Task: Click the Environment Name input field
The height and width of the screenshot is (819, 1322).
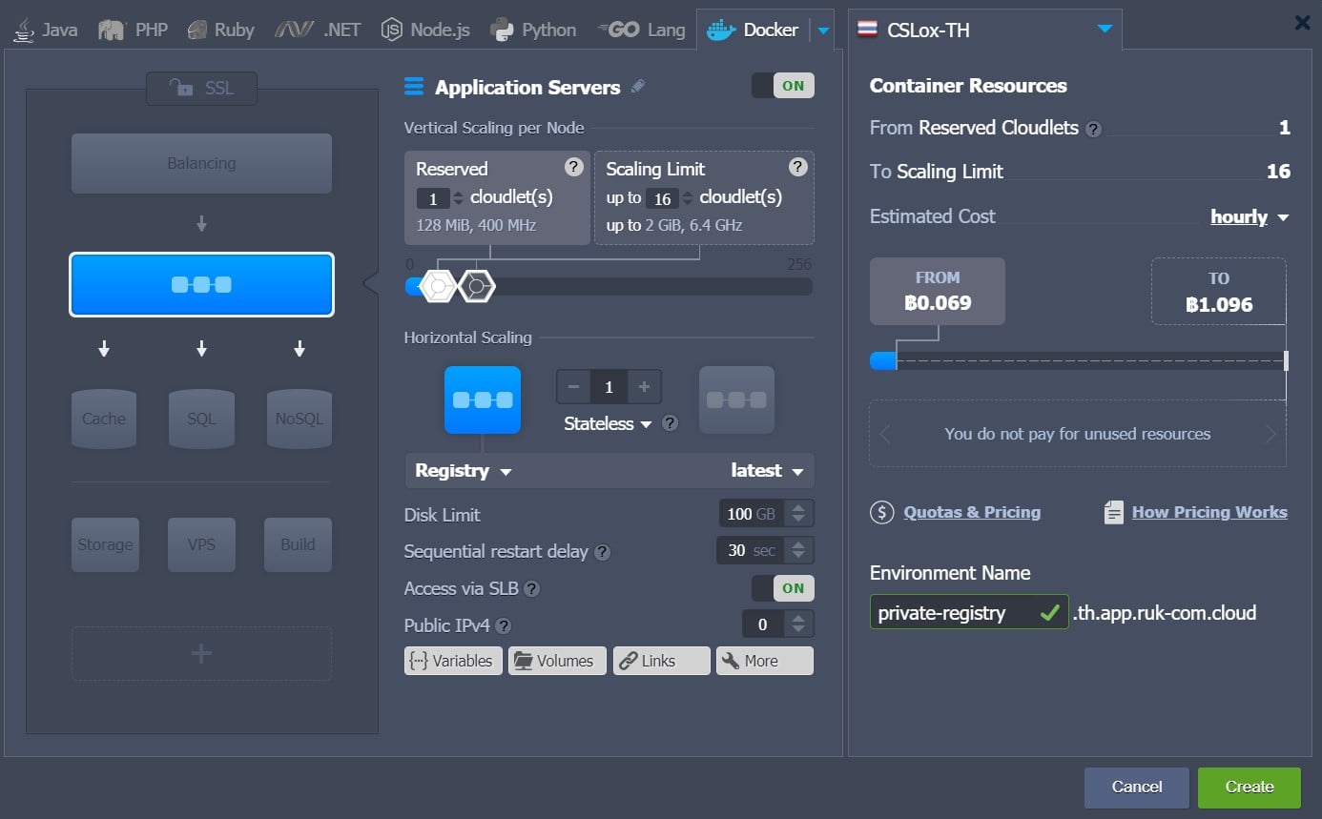Action: (x=969, y=612)
